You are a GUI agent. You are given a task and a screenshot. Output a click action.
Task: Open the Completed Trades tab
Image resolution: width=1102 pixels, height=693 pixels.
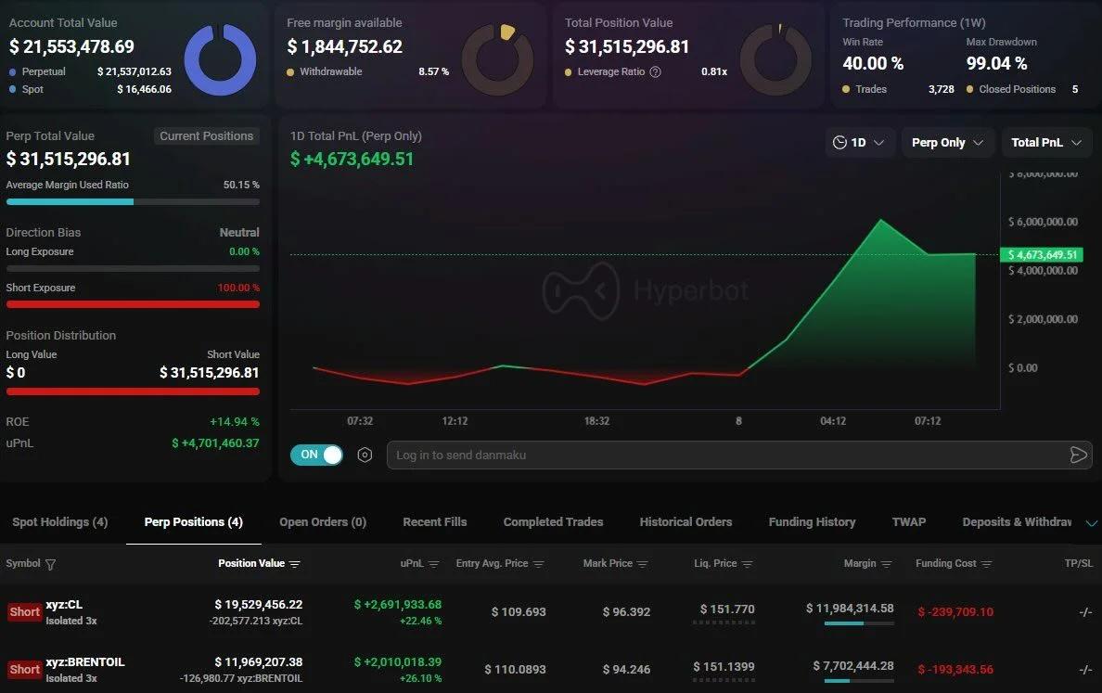553,522
